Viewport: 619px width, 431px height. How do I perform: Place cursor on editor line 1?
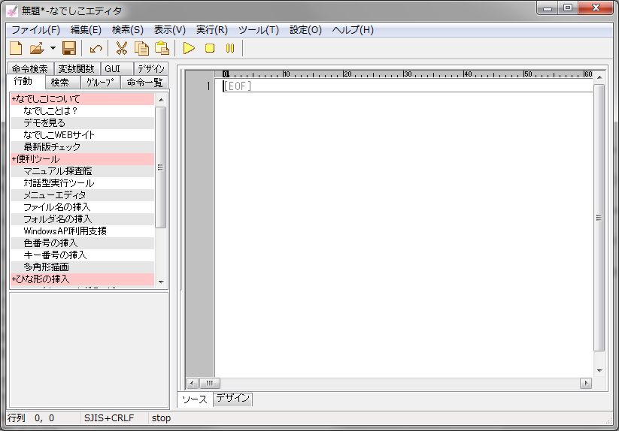point(403,86)
